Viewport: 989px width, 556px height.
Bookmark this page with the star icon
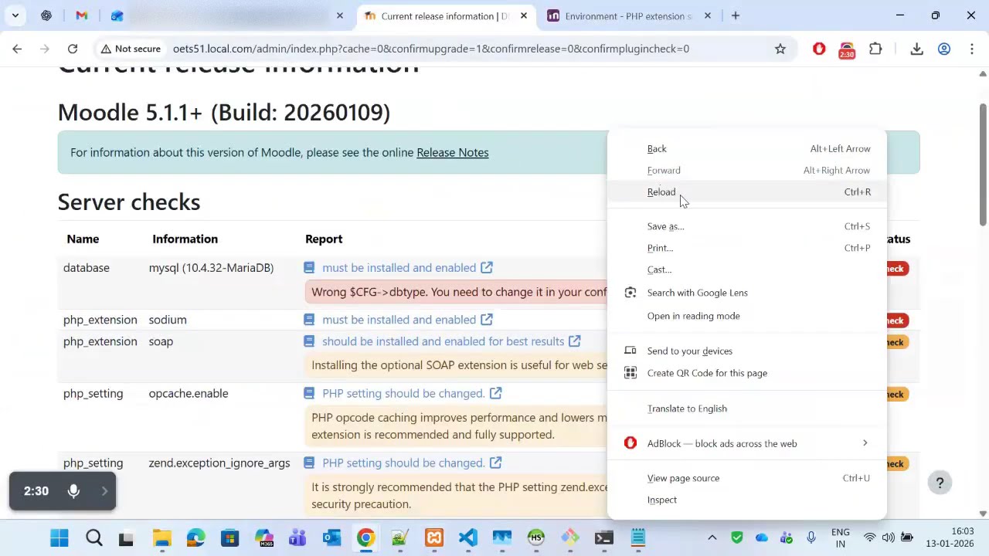pyautogui.click(x=780, y=49)
